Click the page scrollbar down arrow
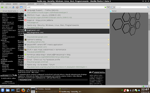The height and width of the screenshot is (93, 150). pos(149,84)
